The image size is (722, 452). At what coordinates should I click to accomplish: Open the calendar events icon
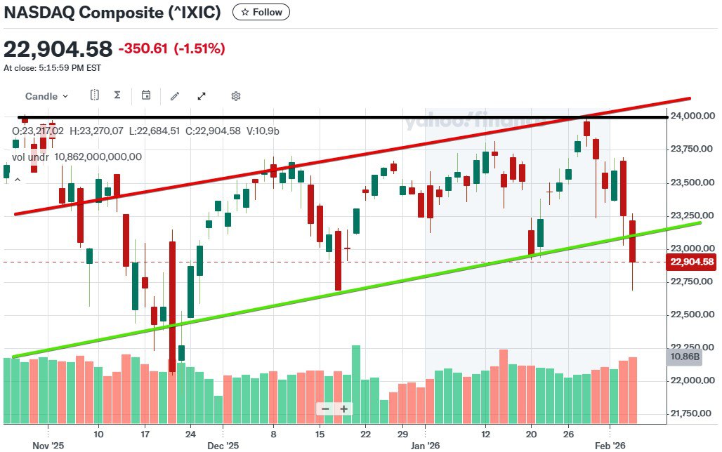tap(146, 95)
